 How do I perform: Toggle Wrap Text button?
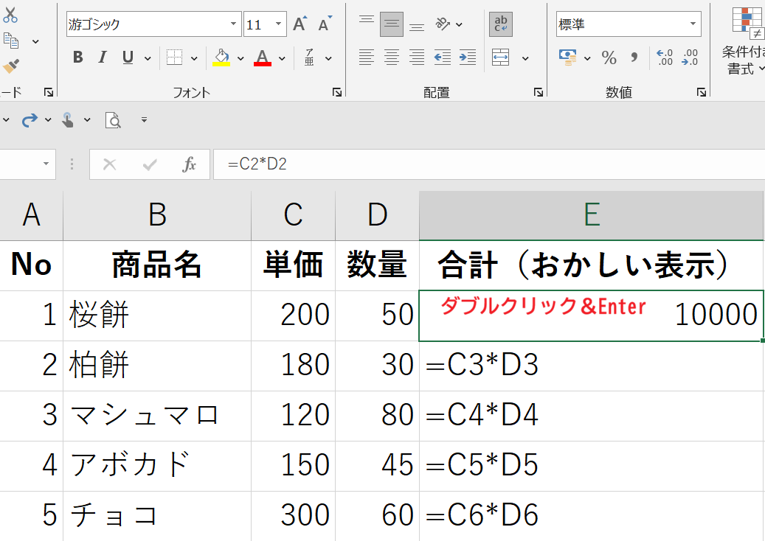(501, 24)
